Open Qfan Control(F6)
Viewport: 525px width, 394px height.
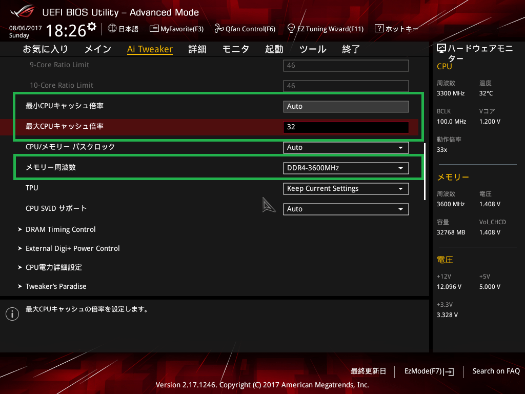point(250,29)
